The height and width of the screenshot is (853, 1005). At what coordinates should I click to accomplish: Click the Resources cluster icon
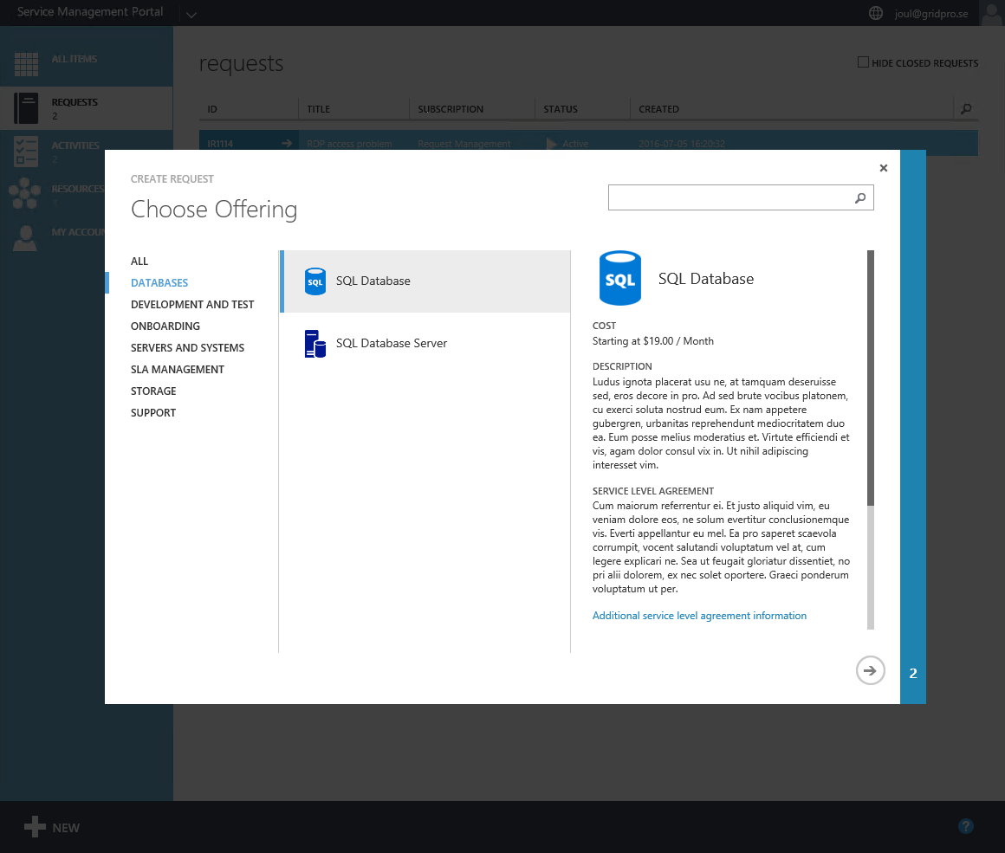click(25, 193)
